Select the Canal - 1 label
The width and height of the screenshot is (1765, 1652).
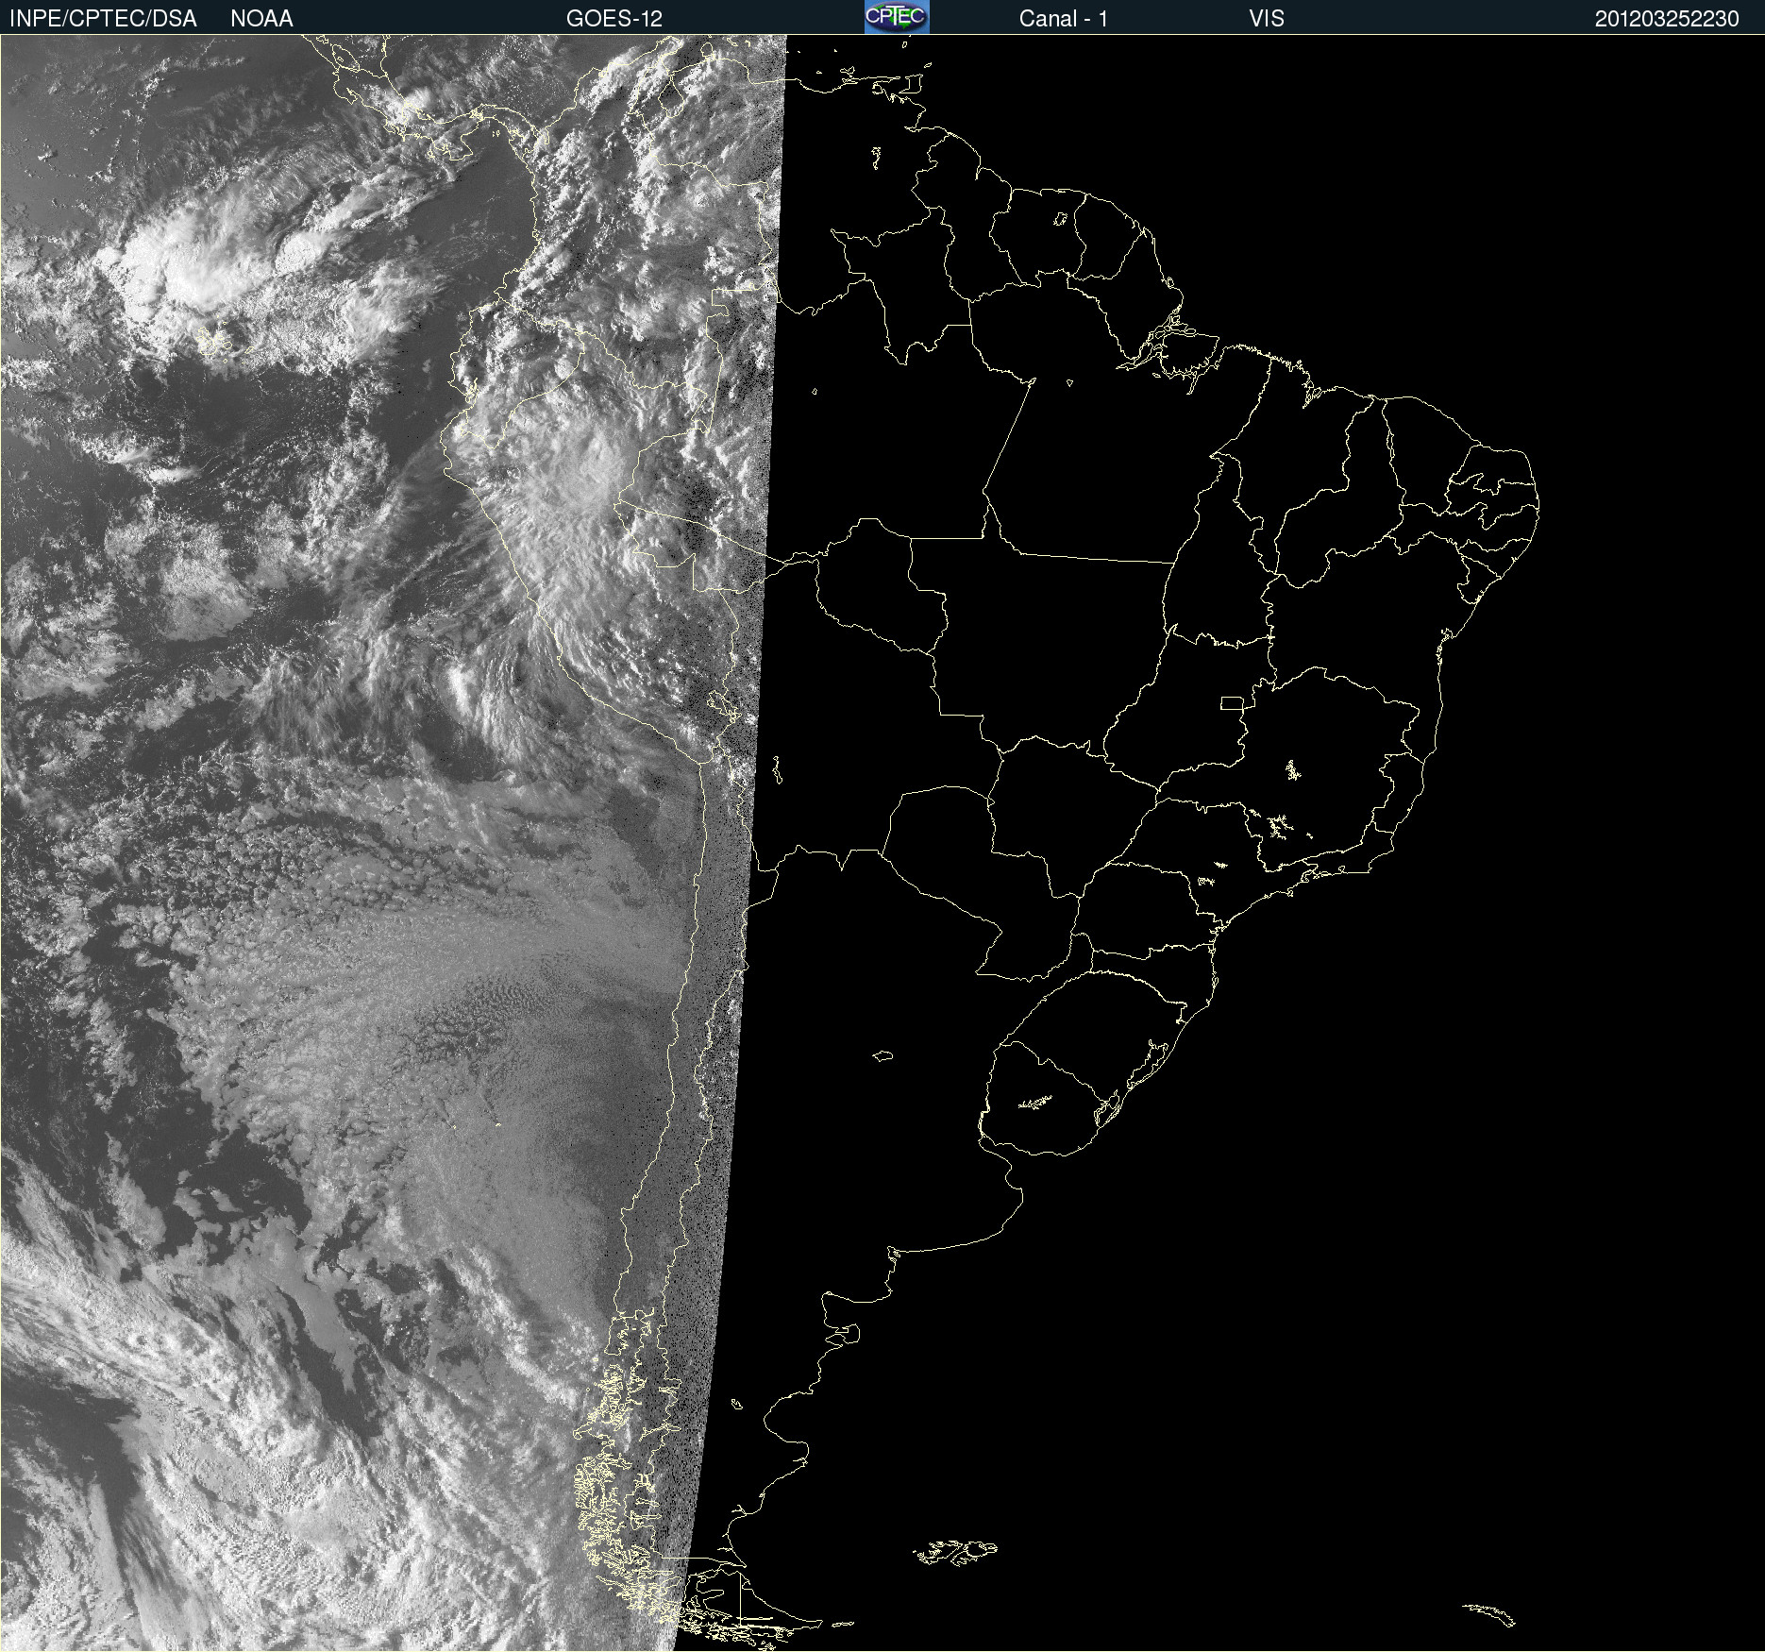pos(1064,19)
